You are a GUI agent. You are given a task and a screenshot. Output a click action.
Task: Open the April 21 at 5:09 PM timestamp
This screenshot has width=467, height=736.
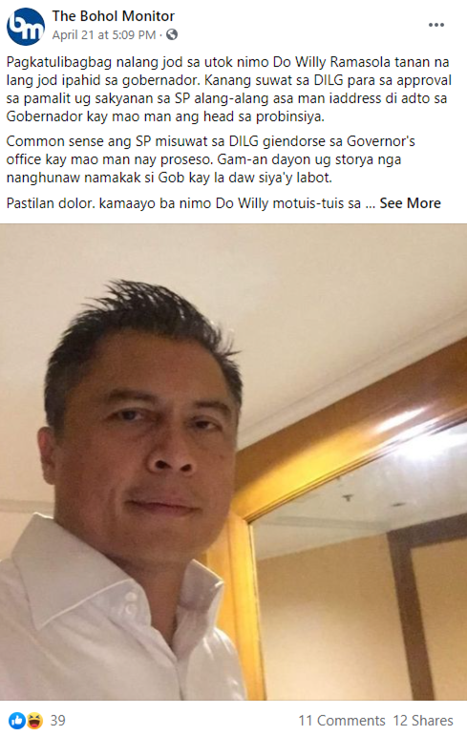pos(104,34)
